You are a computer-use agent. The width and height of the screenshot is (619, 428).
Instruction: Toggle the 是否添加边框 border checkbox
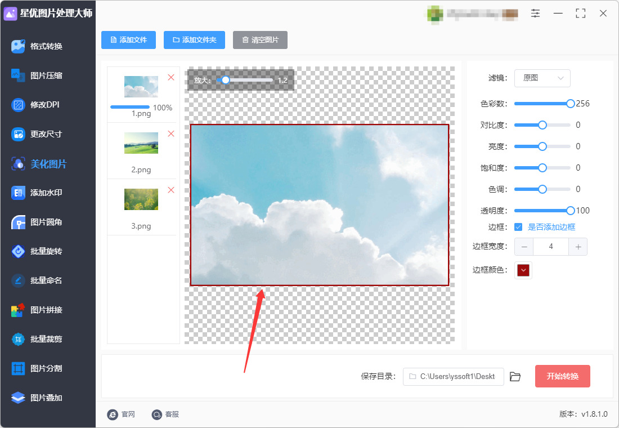click(x=518, y=228)
